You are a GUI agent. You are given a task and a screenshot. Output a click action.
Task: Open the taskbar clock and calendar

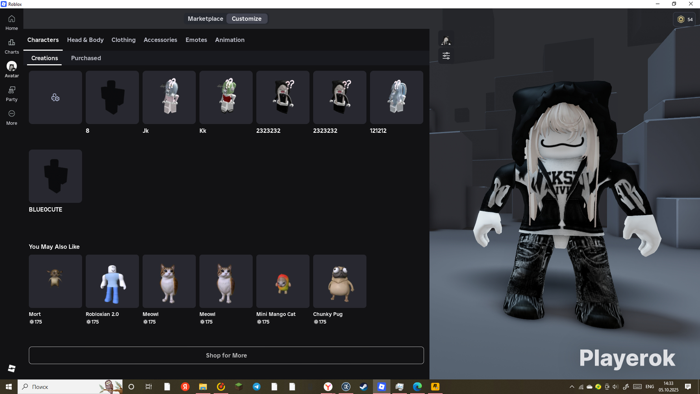[x=669, y=387]
